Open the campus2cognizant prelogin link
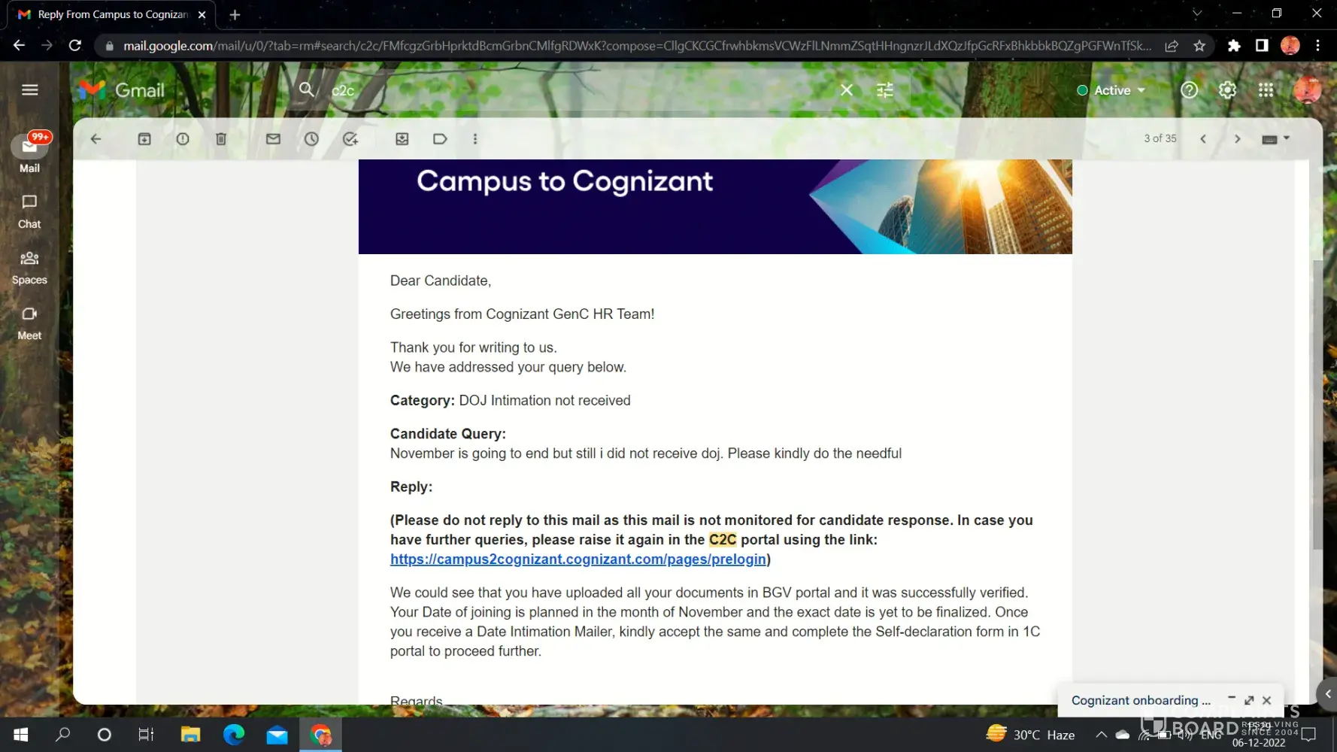Screen dimensions: 1337x752 coord(578,559)
